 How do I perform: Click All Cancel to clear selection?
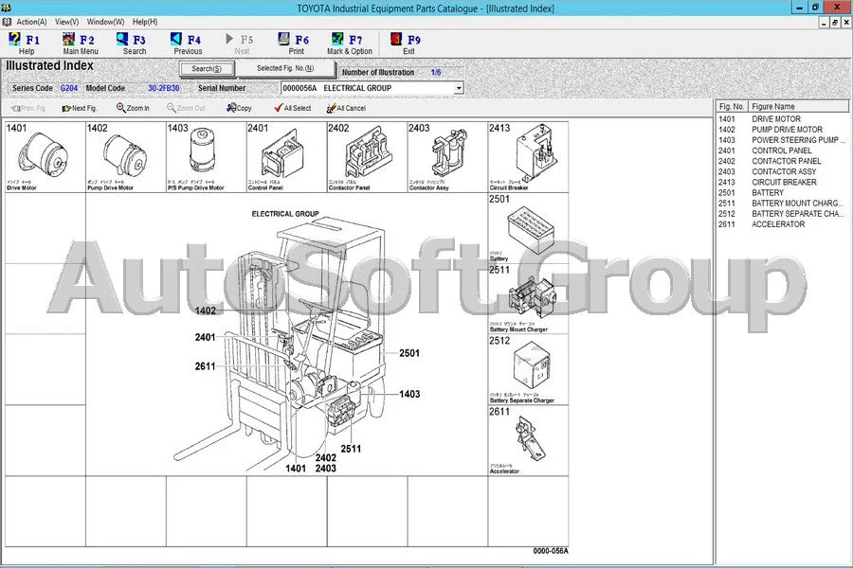pos(346,108)
